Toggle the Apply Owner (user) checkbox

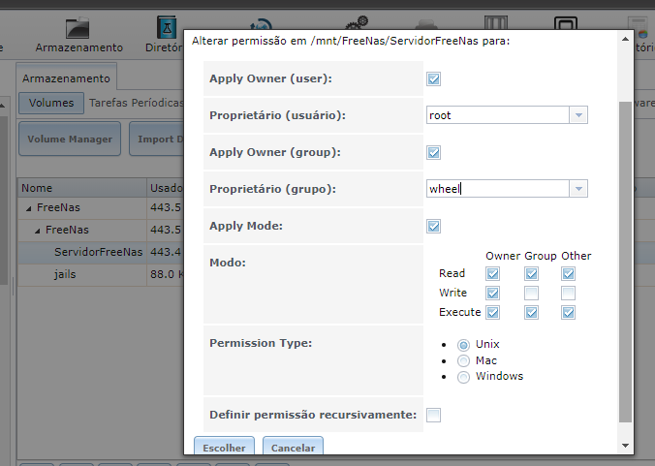(433, 78)
